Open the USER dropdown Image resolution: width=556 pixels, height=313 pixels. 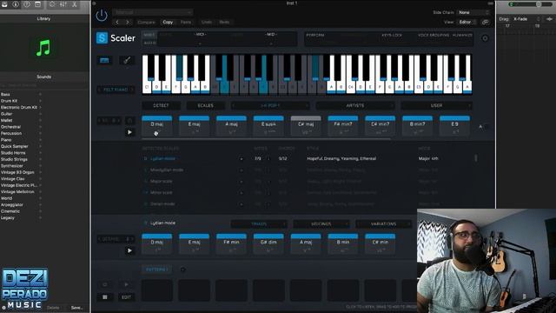point(436,105)
